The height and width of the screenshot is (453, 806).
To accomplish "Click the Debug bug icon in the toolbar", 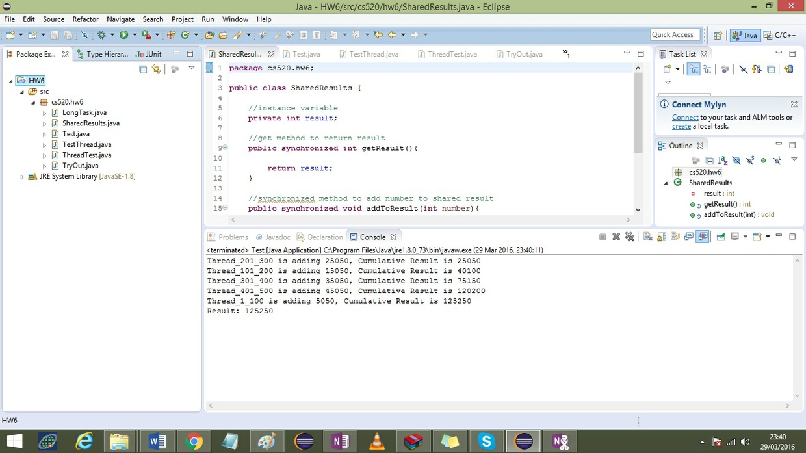I will coord(101,34).
